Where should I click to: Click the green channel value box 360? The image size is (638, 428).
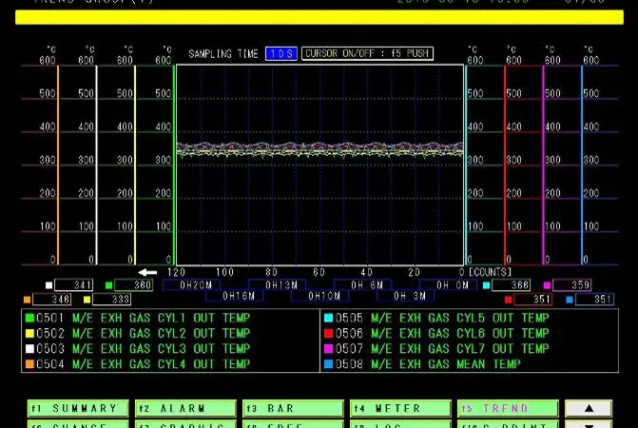(x=134, y=284)
